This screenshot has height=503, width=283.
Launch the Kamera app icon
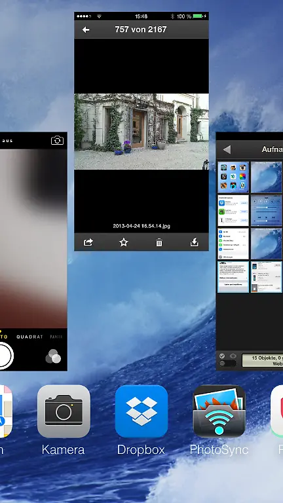point(64,411)
